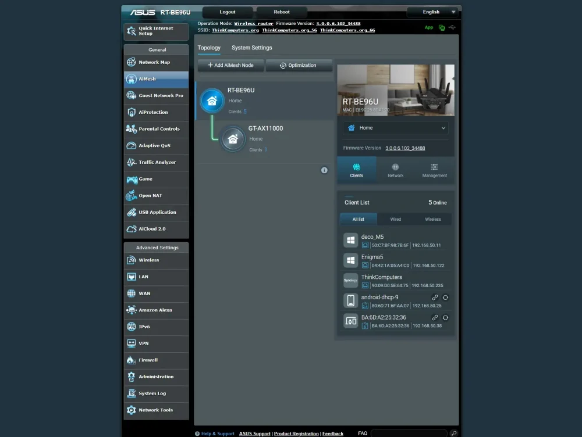This screenshot has width=582, height=437.
Task: Click the refresh icon next to BA:6D:A2:25:32:36
Action: [445, 318]
